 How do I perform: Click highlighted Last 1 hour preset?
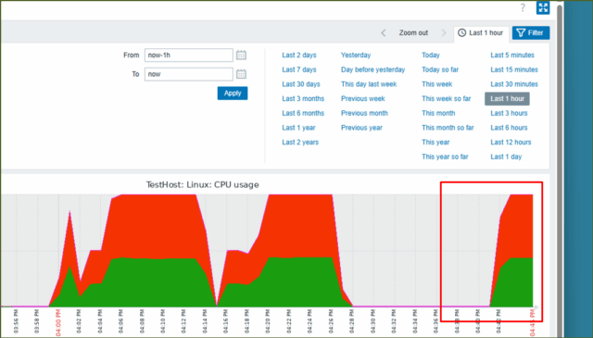[x=507, y=99]
